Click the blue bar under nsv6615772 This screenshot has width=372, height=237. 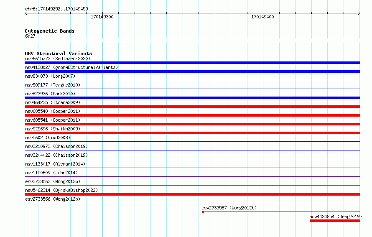pos(192,63)
